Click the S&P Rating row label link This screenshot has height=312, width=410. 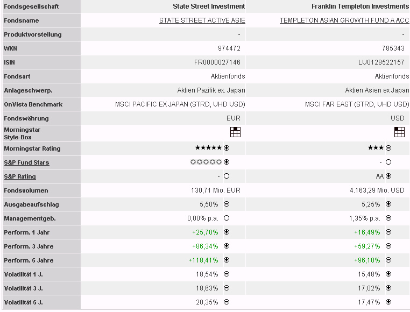[20, 176]
